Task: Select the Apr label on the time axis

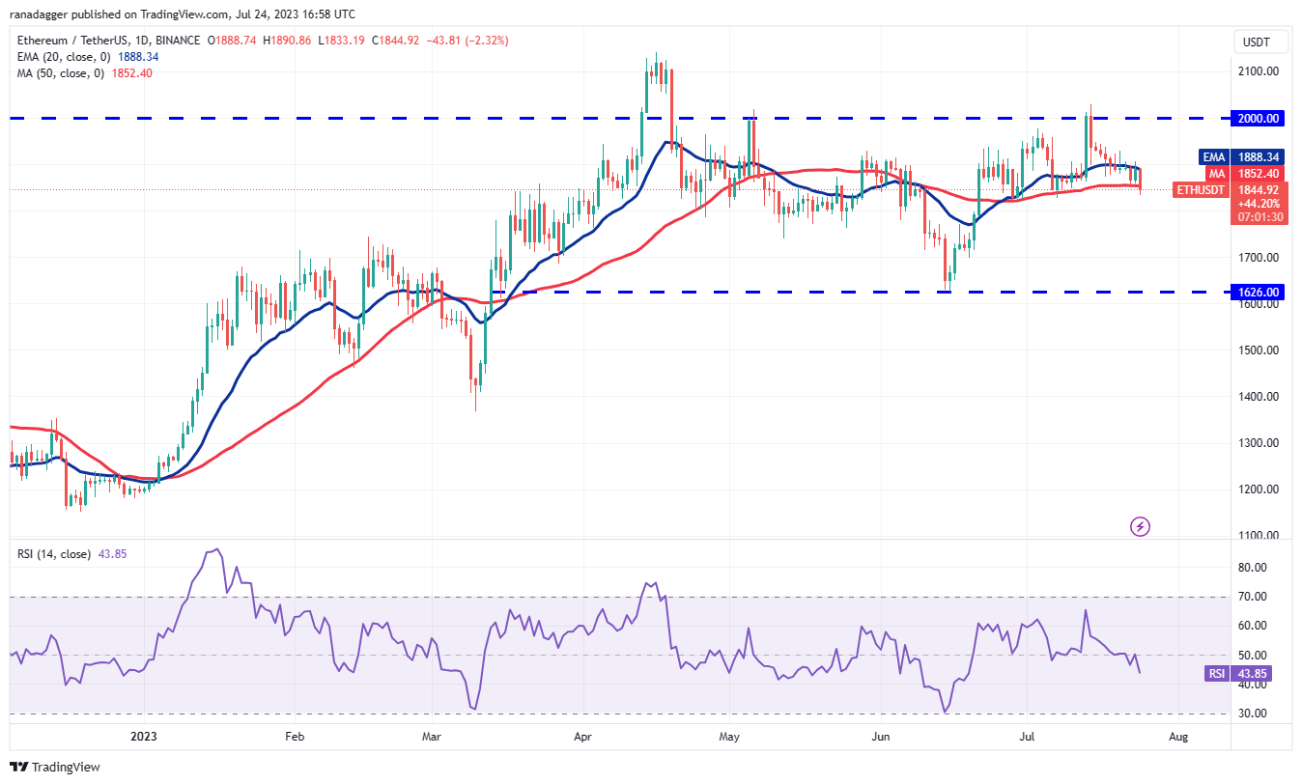Action: 583,736
